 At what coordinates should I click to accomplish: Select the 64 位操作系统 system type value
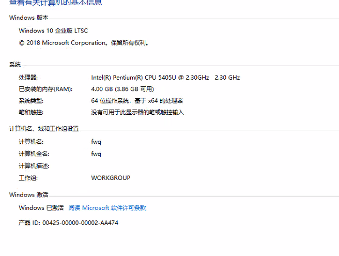coord(137,101)
